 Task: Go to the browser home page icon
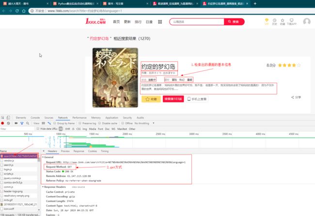[24, 11]
